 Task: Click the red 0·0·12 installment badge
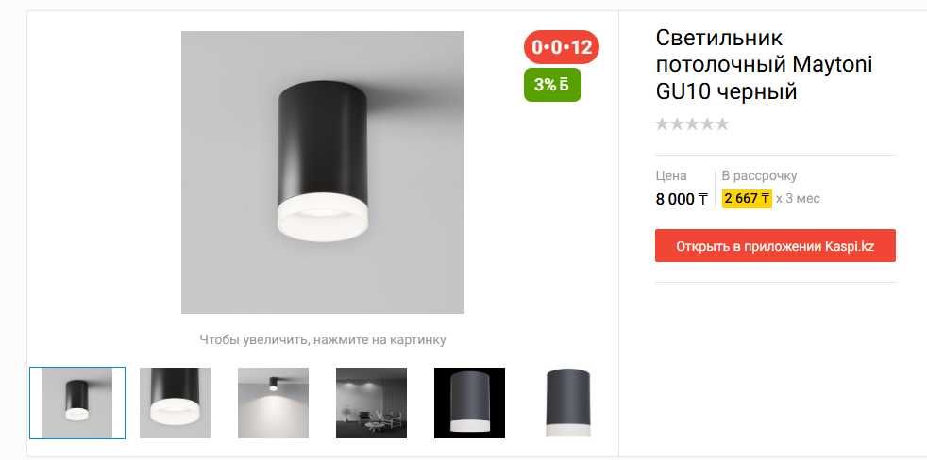click(x=562, y=47)
